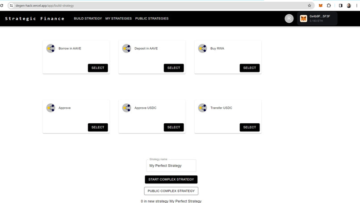Open the Chrome profile avatar
The image size is (360, 203).
[349, 5]
